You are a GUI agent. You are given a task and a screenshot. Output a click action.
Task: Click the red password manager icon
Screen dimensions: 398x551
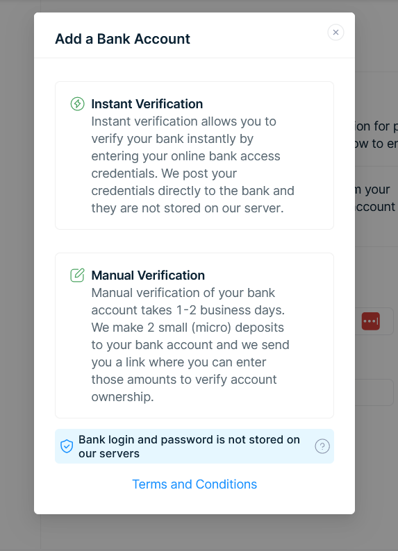371,321
